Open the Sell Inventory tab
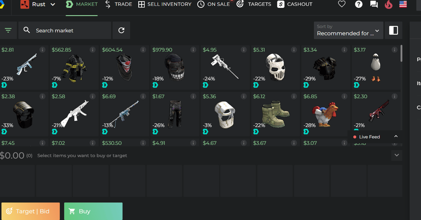Screen dimensions: 421x220 (x=165, y=4)
